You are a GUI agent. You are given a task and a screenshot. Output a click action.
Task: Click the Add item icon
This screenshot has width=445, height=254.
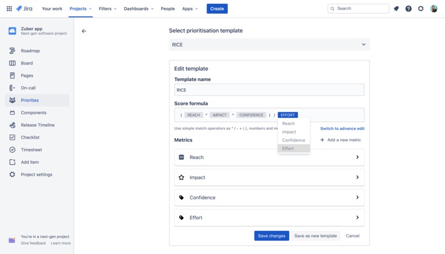(x=12, y=162)
